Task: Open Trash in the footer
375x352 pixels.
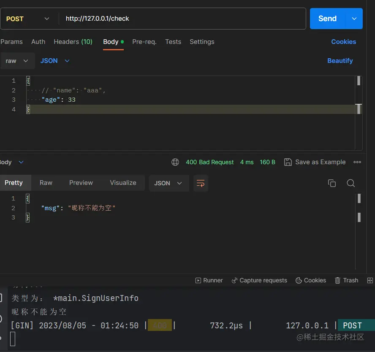Action: (346, 280)
